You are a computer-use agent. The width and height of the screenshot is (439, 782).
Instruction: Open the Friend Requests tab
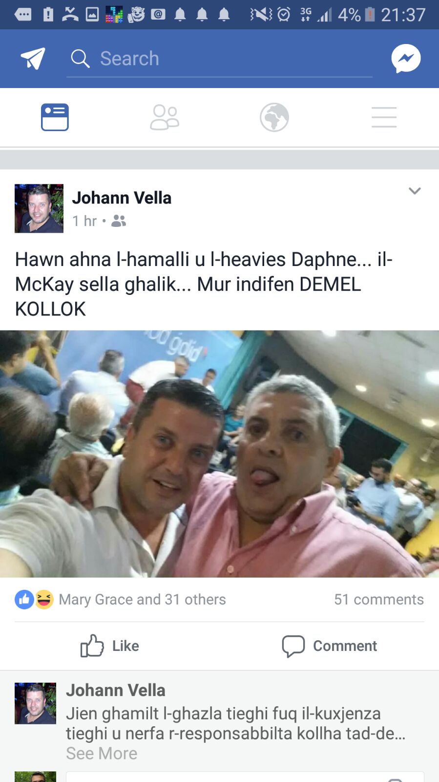pyautogui.click(x=165, y=117)
